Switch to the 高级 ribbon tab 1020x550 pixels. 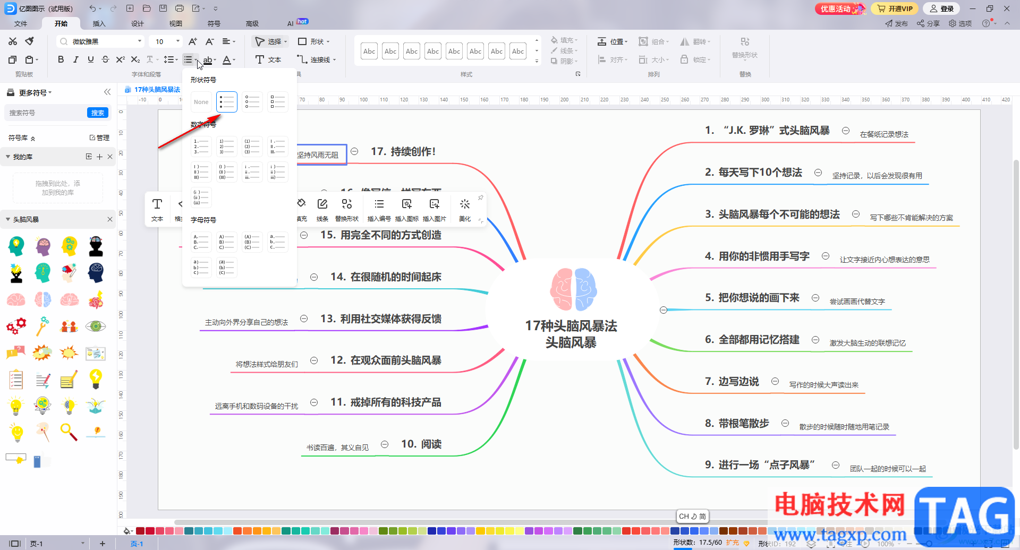(x=252, y=23)
